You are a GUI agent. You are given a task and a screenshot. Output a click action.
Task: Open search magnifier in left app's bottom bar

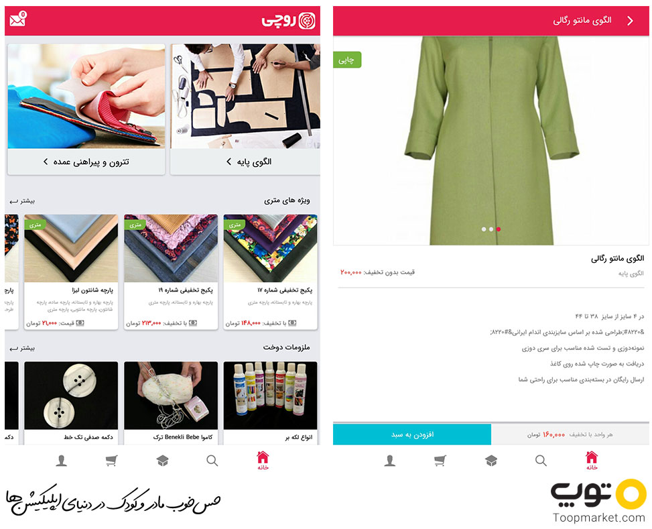click(212, 461)
